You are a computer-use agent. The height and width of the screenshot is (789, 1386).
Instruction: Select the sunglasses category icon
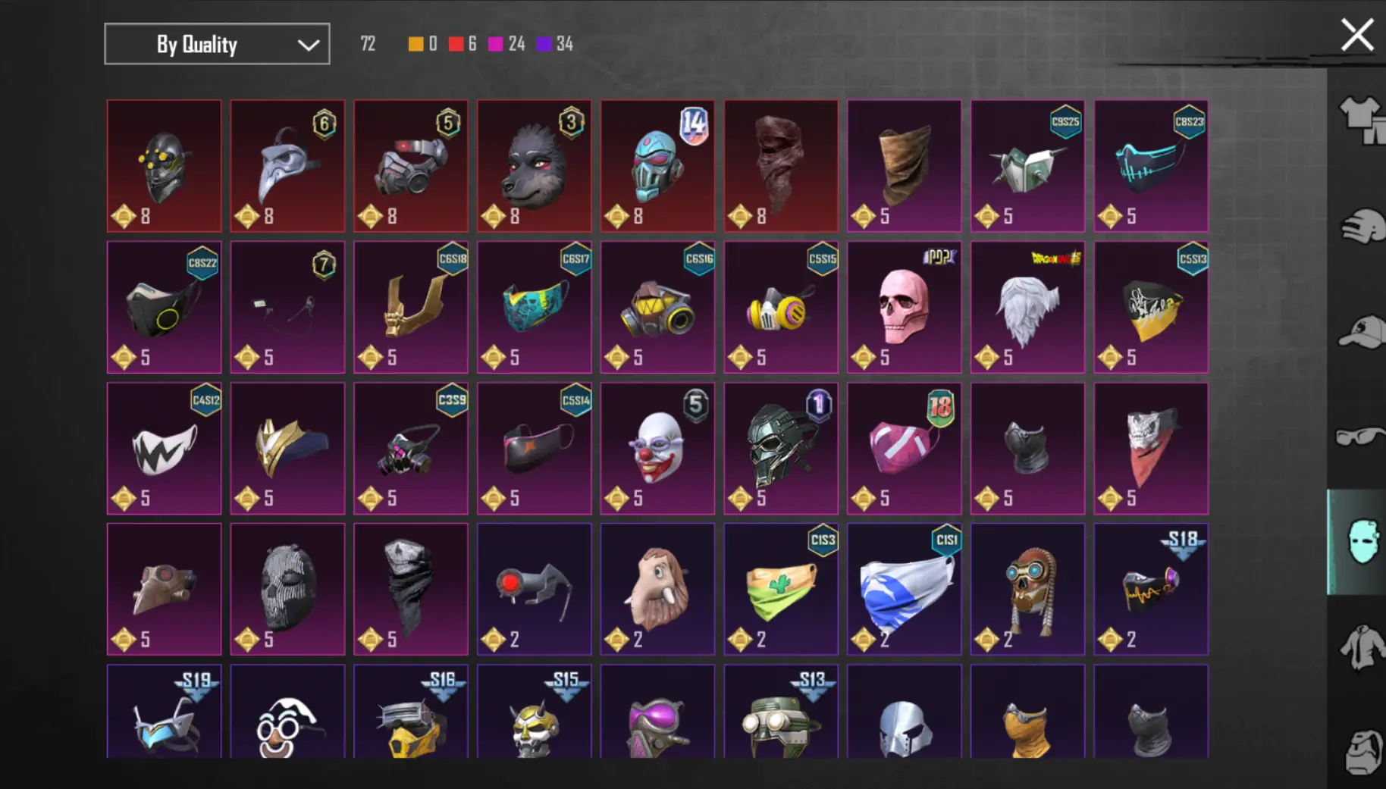(x=1360, y=437)
